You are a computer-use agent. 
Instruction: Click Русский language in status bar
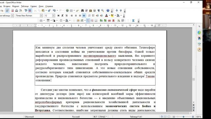point(76,117)
